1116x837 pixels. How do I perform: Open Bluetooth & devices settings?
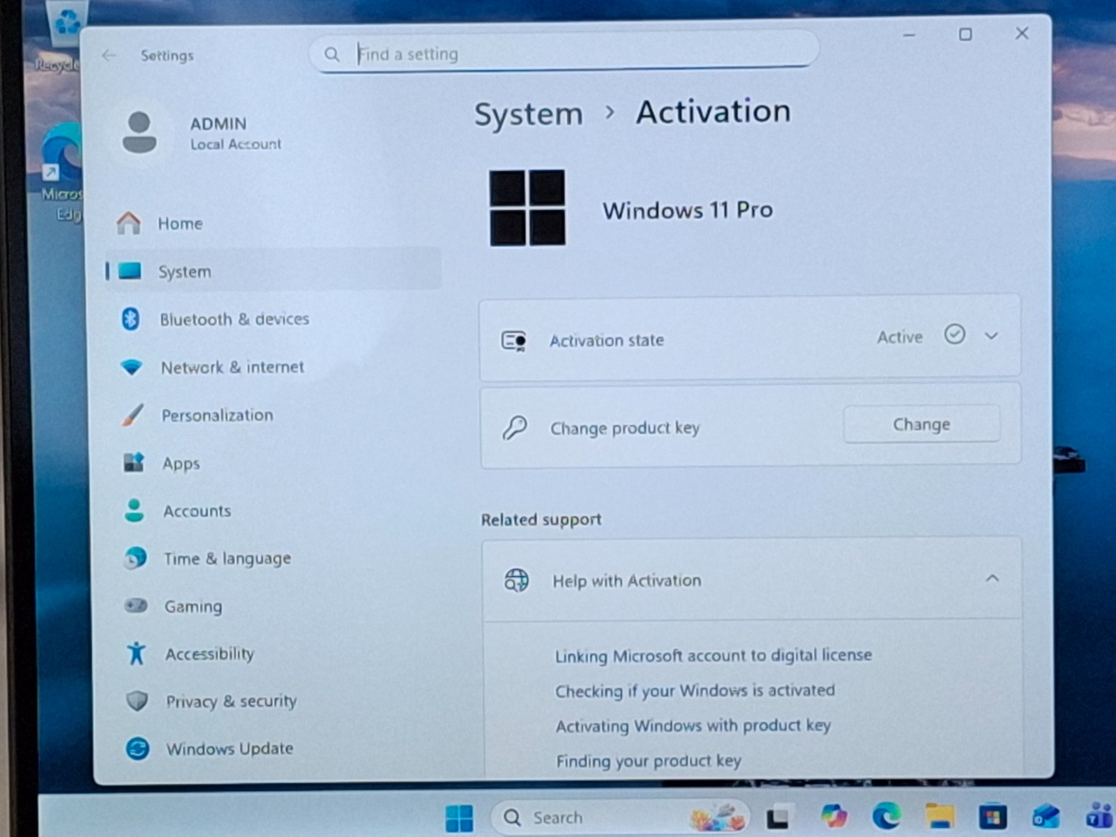(234, 319)
